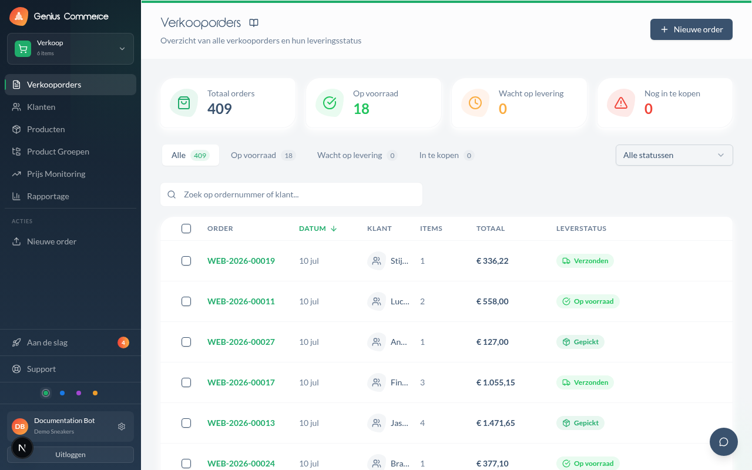Click the Nog in te kopen warning icon
The height and width of the screenshot is (470, 752).
tap(621, 103)
